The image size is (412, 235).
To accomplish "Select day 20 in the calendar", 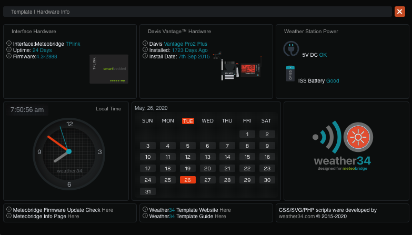I will click(x=207, y=168).
